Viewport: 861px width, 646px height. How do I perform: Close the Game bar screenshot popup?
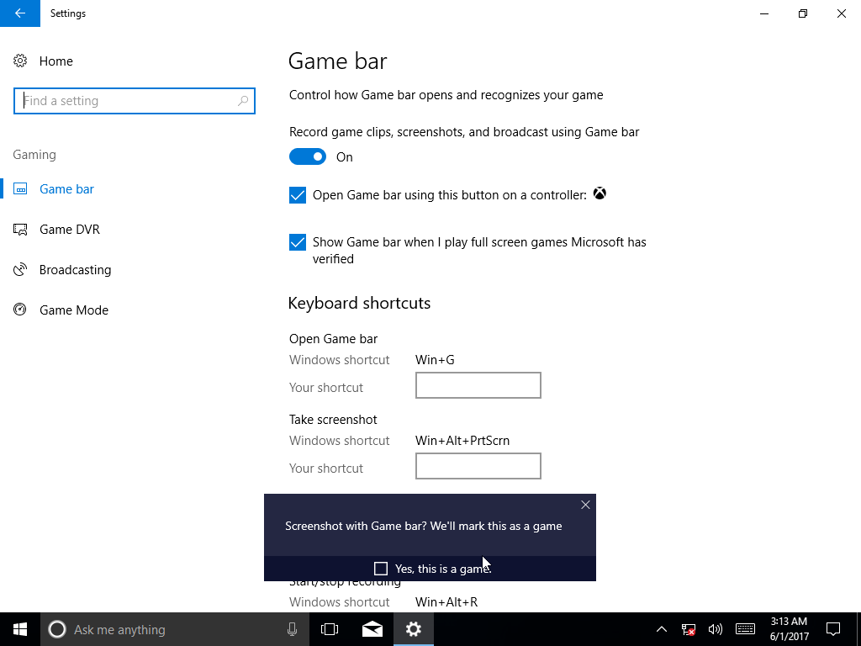[585, 505]
